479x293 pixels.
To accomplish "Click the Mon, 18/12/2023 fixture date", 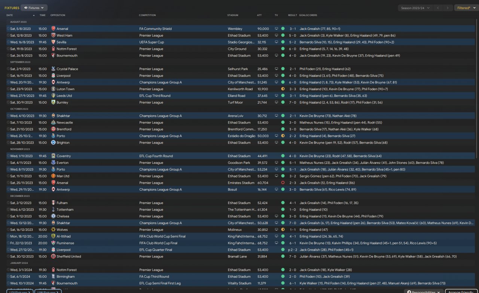I will pos(22,236).
